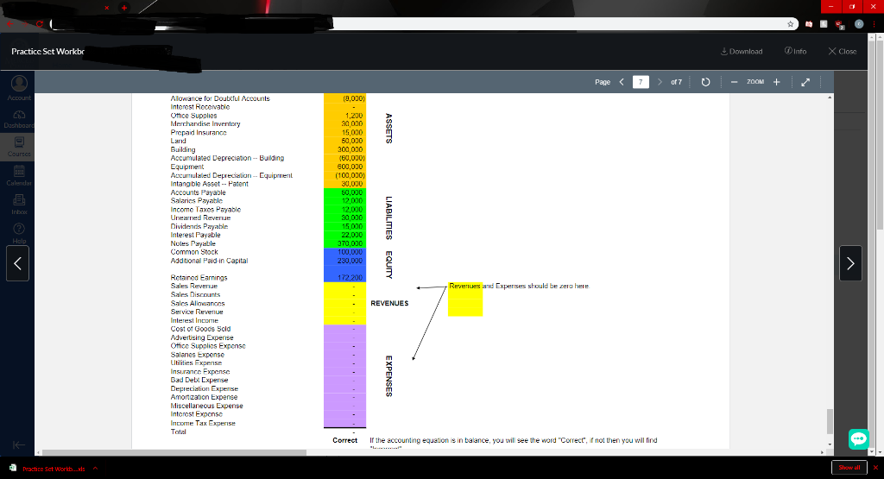Go to Dashboard in sidebar
884x479 pixels.
point(19,119)
